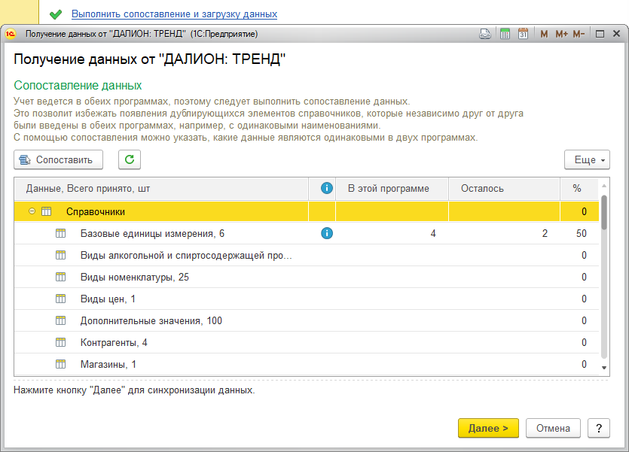Click table icon of Контрагенты row
Image resolution: width=629 pixels, height=452 pixels.
[x=60, y=342]
